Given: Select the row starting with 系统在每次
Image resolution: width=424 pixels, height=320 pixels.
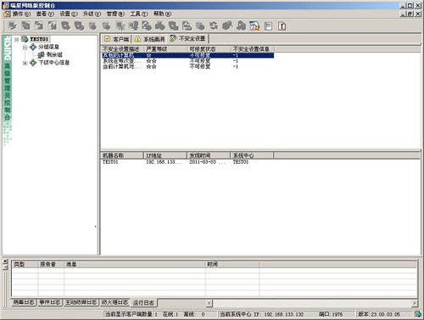Looking at the screenshot, I should (187, 61).
